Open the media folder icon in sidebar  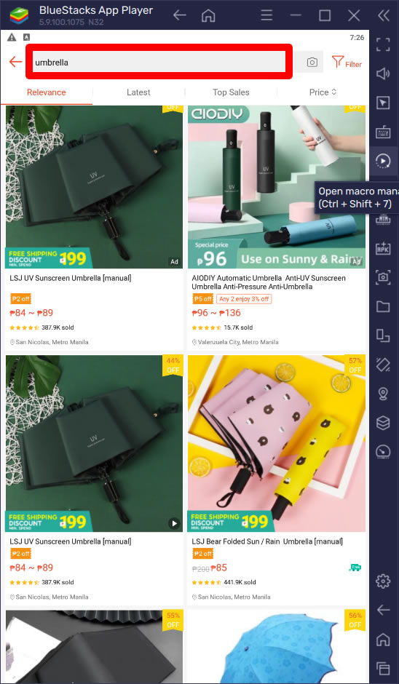[383, 306]
